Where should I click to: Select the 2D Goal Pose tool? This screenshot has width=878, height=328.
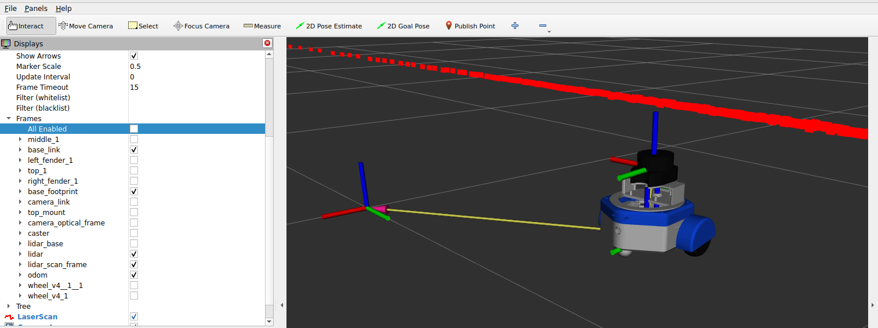[403, 26]
